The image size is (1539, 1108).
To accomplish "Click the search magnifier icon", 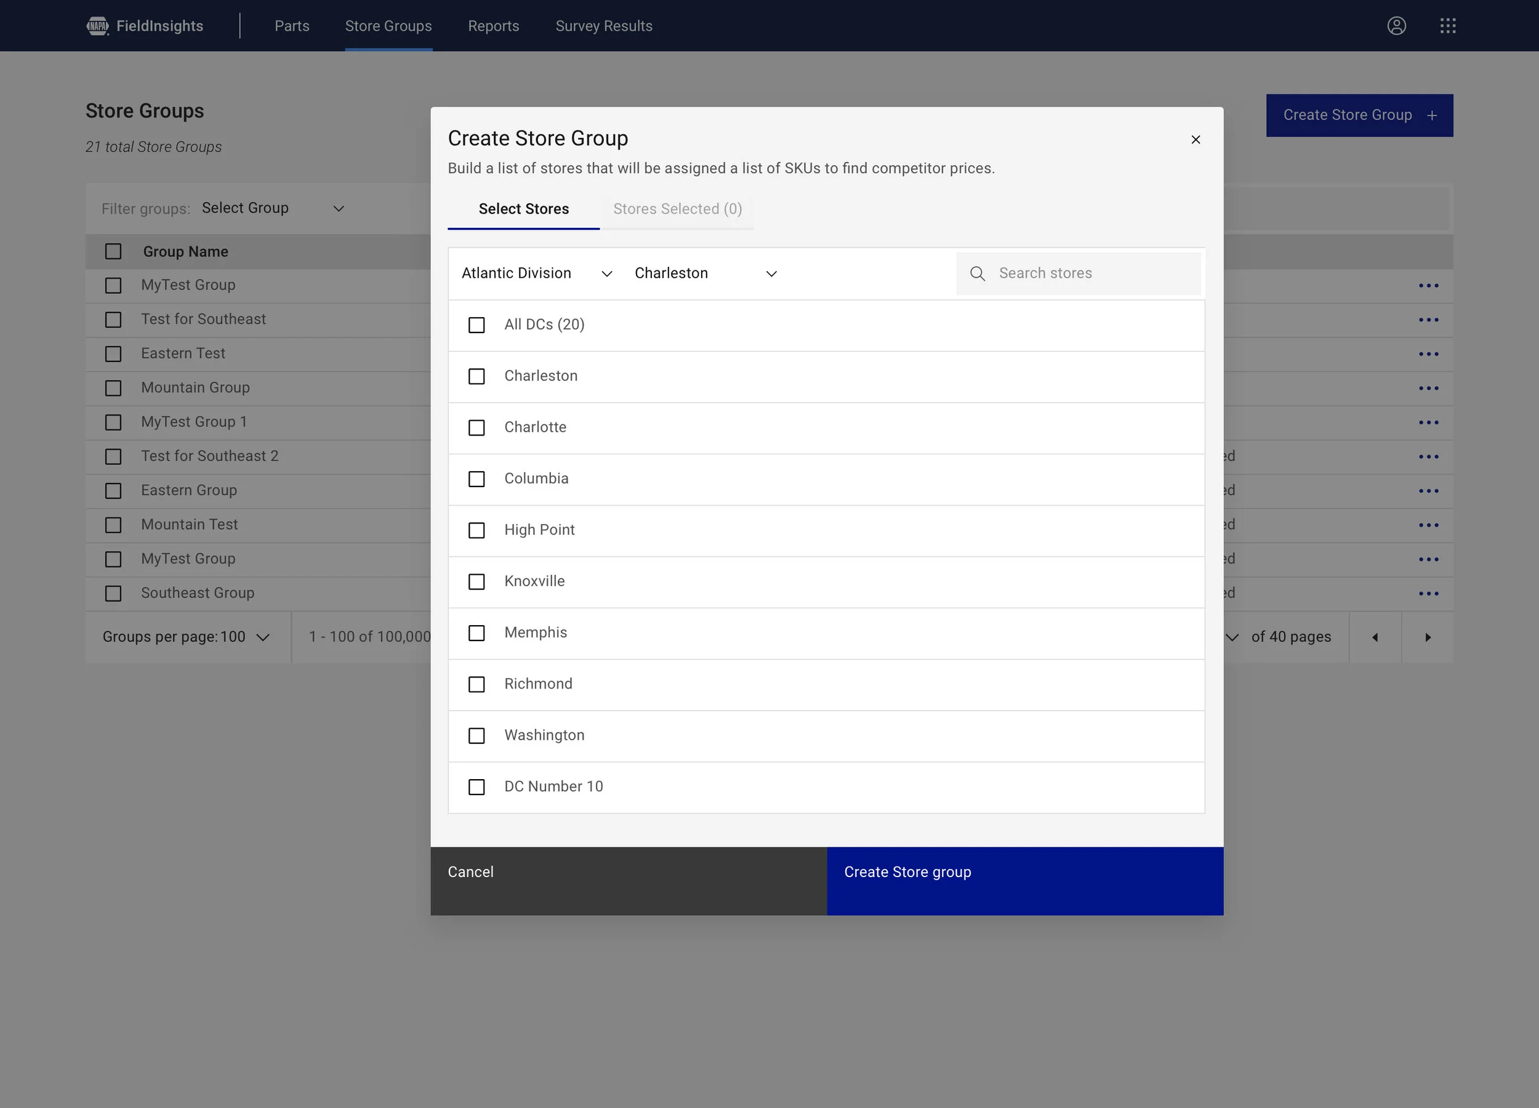I will (x=977, y=273).
